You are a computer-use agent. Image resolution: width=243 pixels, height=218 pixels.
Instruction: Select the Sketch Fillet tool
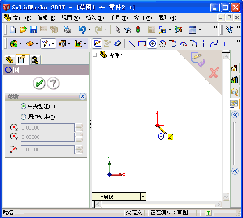(193, 44)
